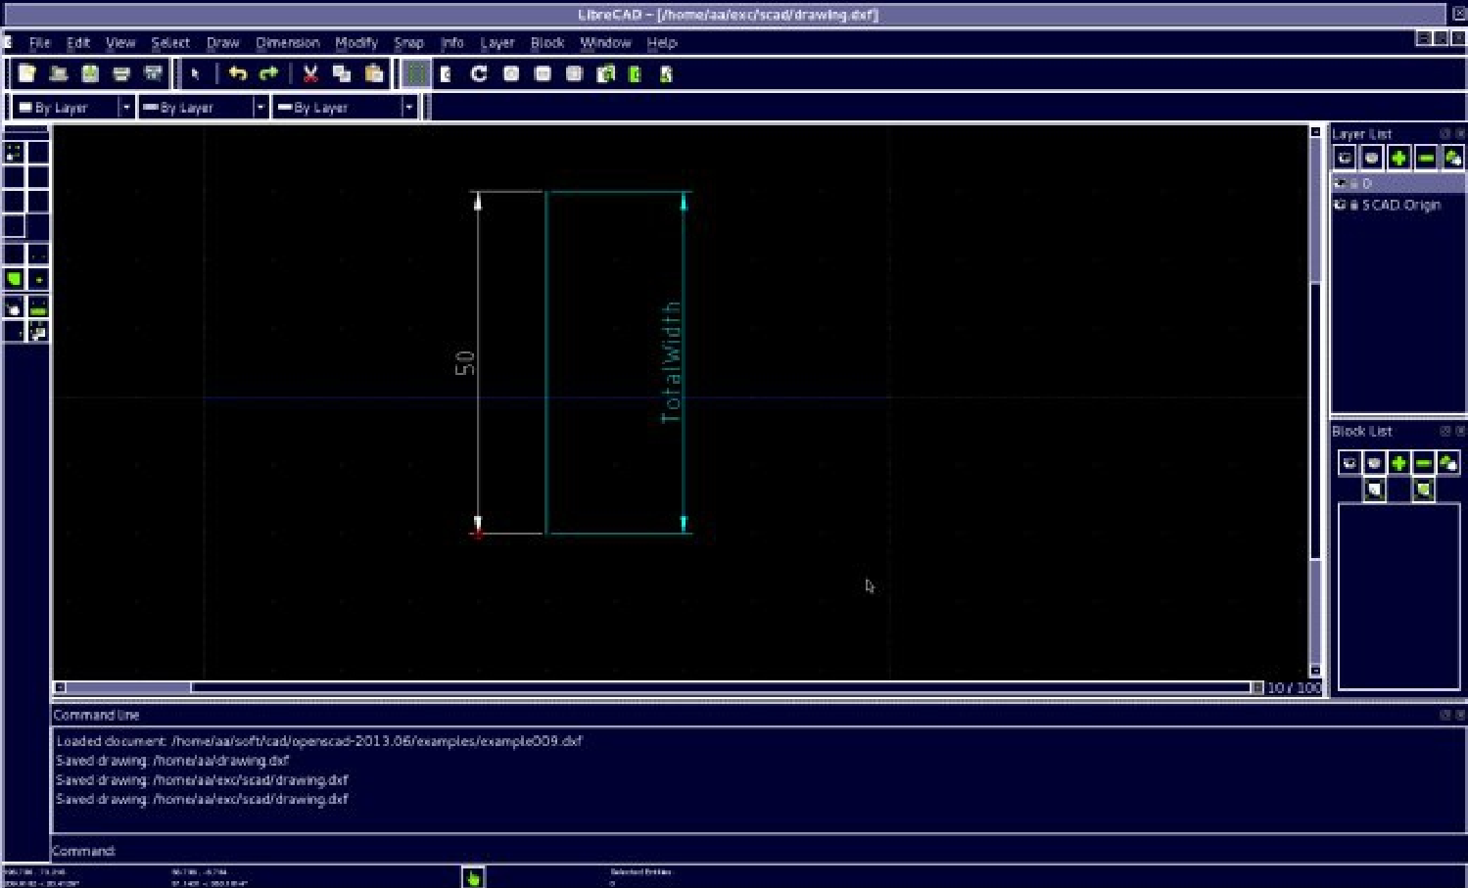Toggle the grid display button
Image resolution: width=1468 pixels, height=888 pixels.
pyautogui.click(x=416, y=74)
